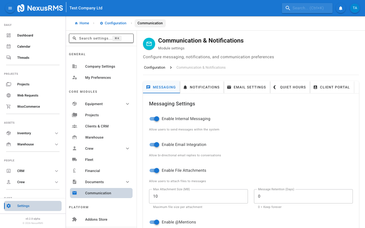The image size is (365, 228).
Task: Open Company Settings from the settings list
Action: tap(100, 66)
